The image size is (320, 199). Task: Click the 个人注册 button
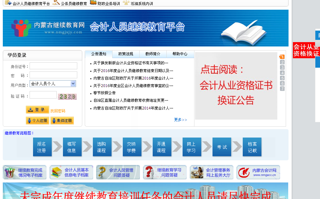[37, 120]
